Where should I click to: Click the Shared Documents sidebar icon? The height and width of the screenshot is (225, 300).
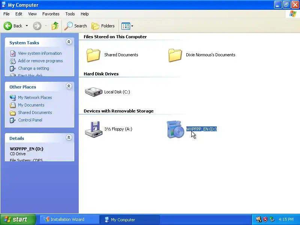click(13, 113)
